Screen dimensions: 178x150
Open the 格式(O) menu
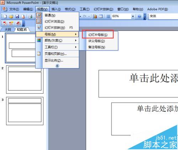[70, 9]
